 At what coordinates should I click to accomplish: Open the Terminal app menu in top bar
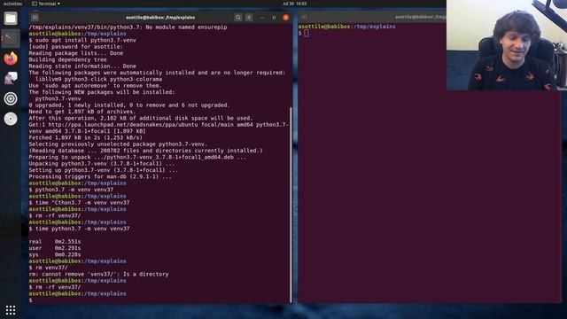(46, 4)
